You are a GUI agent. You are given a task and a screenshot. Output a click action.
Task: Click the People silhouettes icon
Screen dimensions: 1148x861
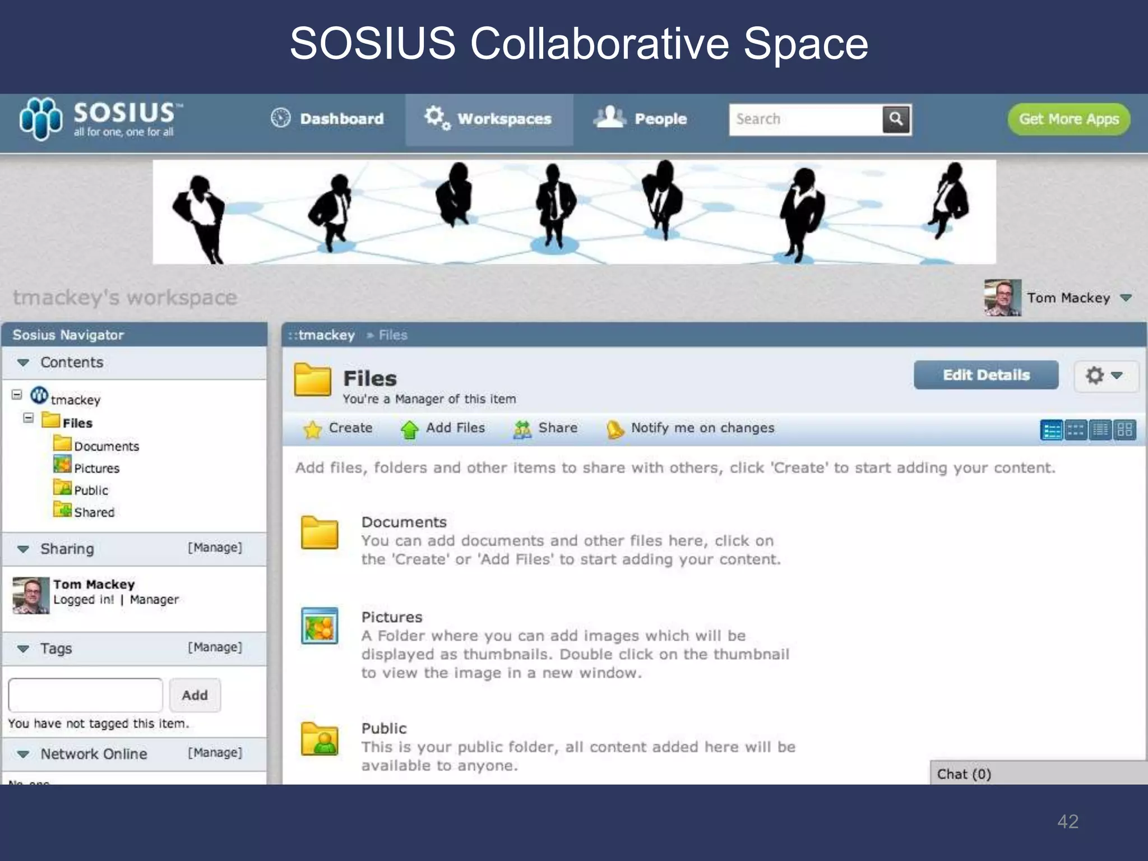click(x=610, y=117)
